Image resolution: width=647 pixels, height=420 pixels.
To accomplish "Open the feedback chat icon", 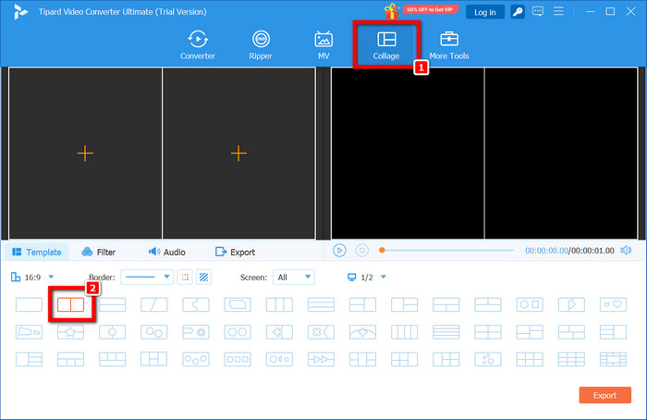I will click(538, 11).
